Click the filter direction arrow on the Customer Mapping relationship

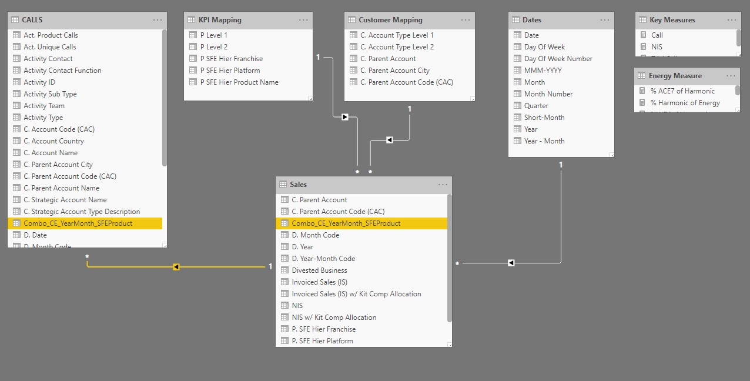389,140
